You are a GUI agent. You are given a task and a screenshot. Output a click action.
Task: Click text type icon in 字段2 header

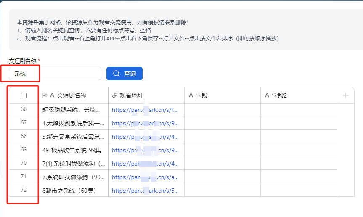267,95
